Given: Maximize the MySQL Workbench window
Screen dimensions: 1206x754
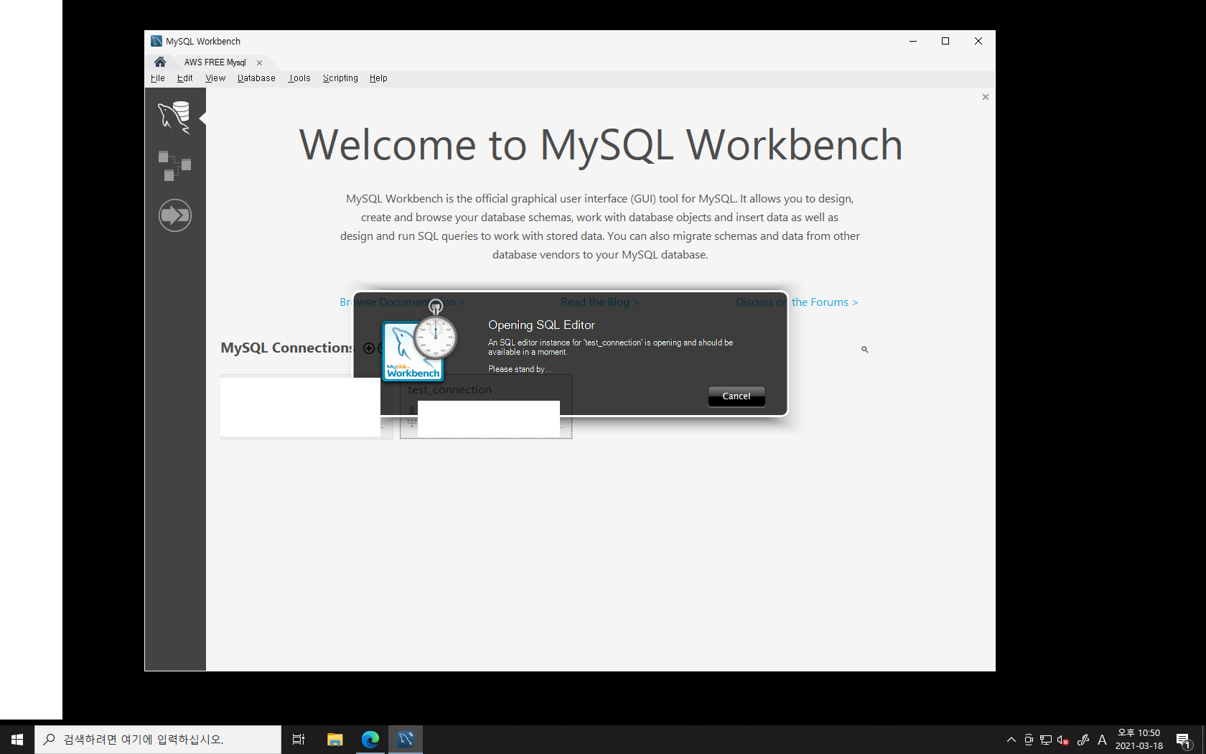Looking at the screenshot, I should pos(945,41).
